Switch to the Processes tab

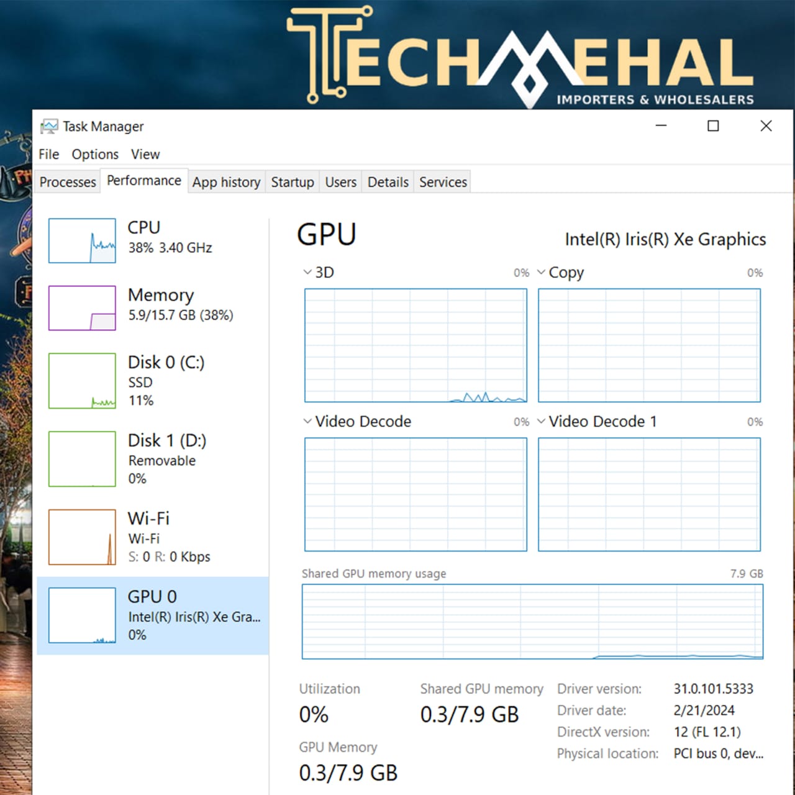[68, 182]
